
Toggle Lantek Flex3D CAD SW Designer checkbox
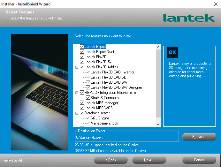(x=88, y=87)
